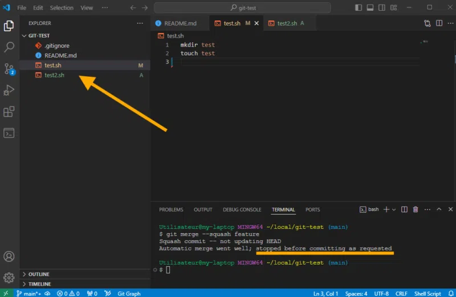The height and width of the screenshot is (297, 456).
Task: Open the Search view in activity bar
Action: coord(9,47)
